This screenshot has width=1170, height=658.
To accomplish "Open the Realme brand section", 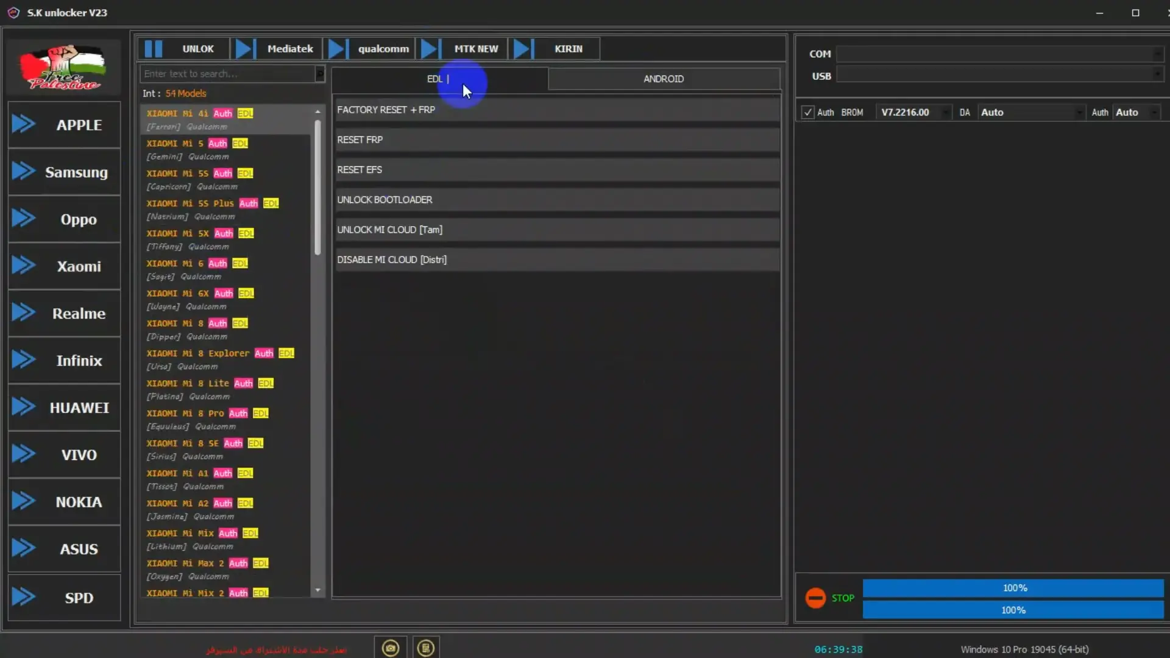I will pos(64,314).
